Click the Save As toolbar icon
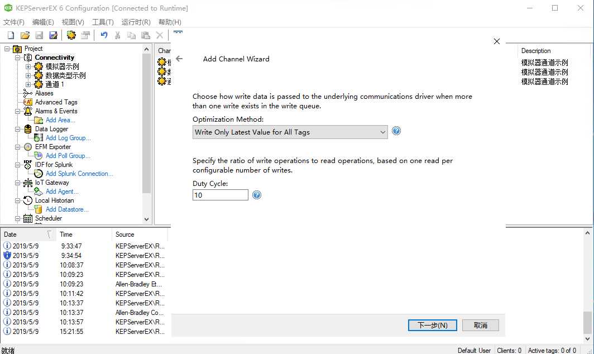 [x=53, y=36]
